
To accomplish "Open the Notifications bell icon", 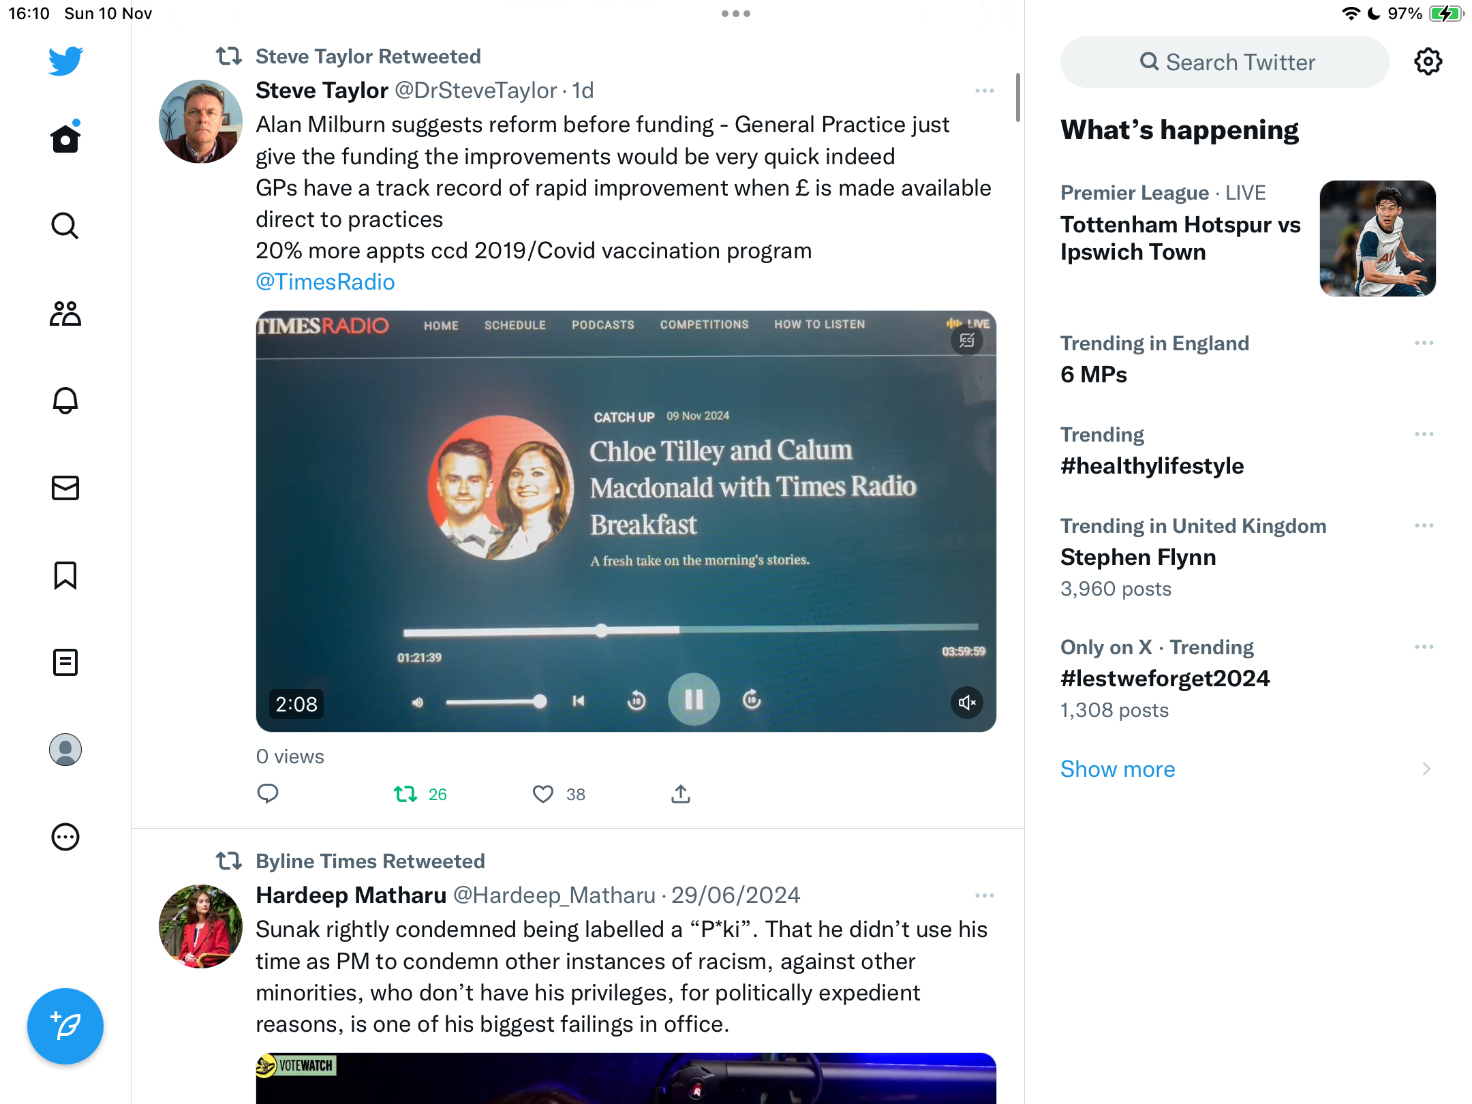I will [x=65, y=401].
